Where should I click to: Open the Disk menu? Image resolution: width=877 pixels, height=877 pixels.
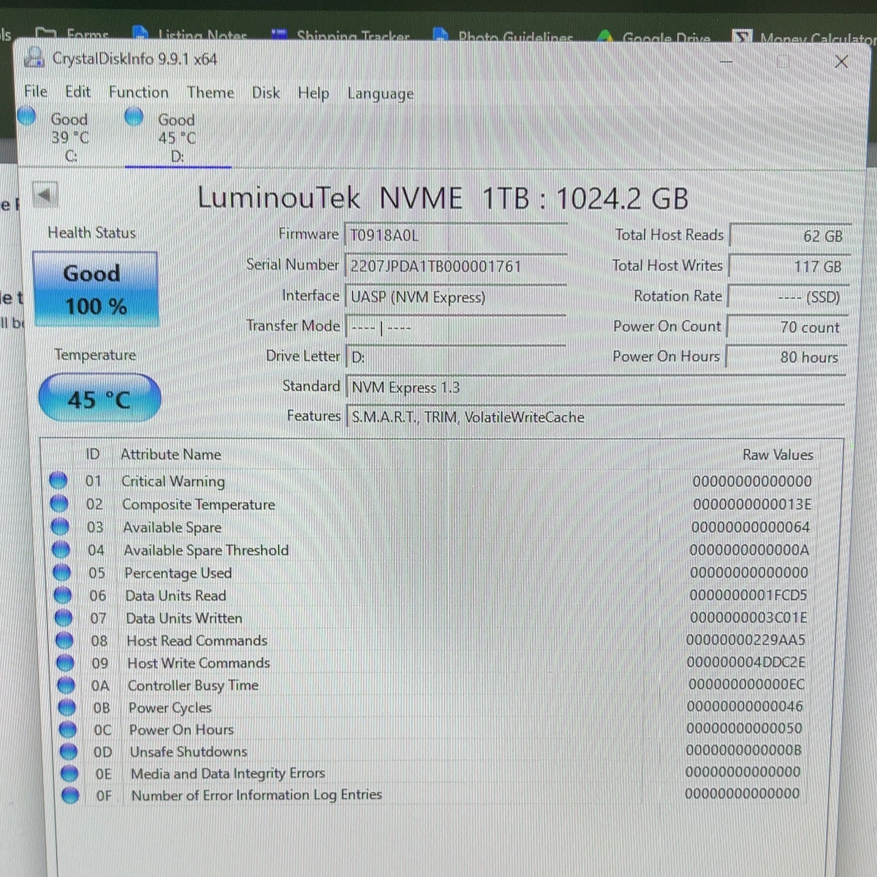click(266, 93)
